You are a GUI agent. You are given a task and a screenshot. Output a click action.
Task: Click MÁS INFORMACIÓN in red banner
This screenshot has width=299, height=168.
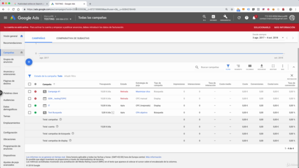(285, 28)
